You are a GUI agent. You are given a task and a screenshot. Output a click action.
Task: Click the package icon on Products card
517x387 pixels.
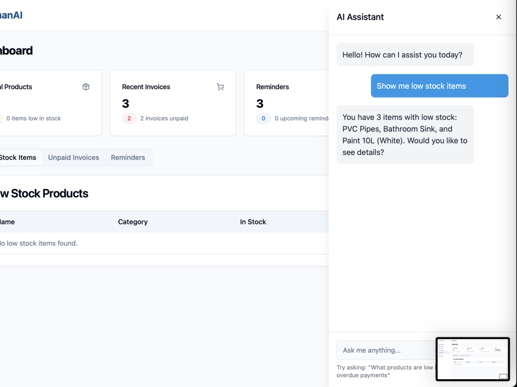(x=86, y=87)
